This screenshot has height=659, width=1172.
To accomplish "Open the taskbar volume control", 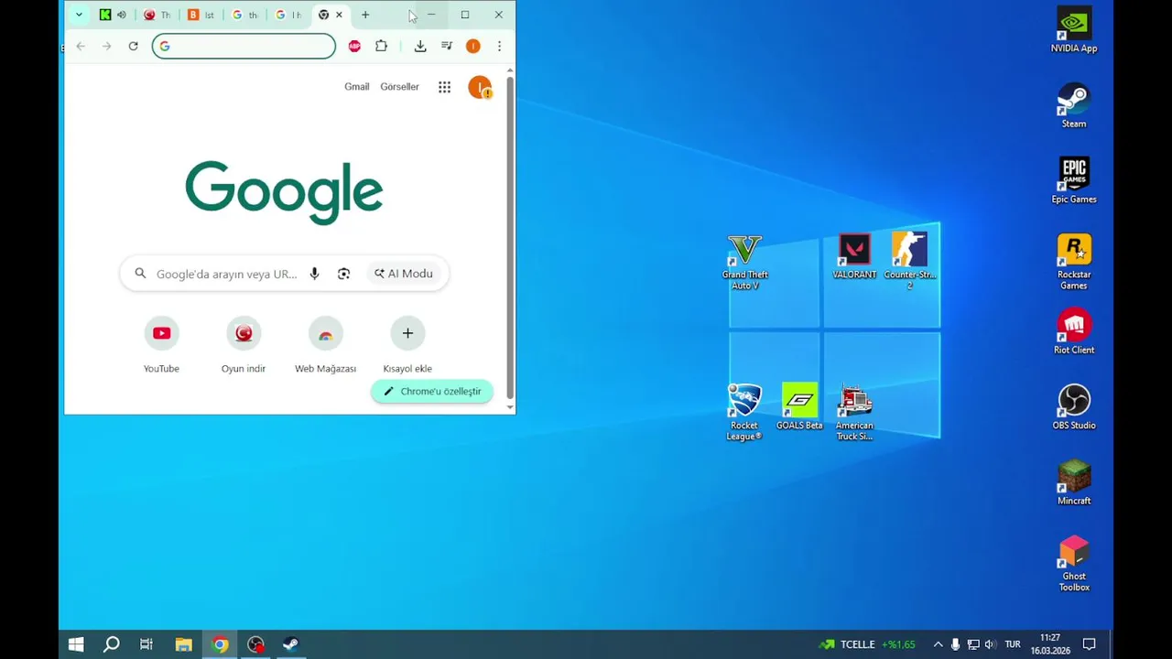I will click(x=990, y=644).
